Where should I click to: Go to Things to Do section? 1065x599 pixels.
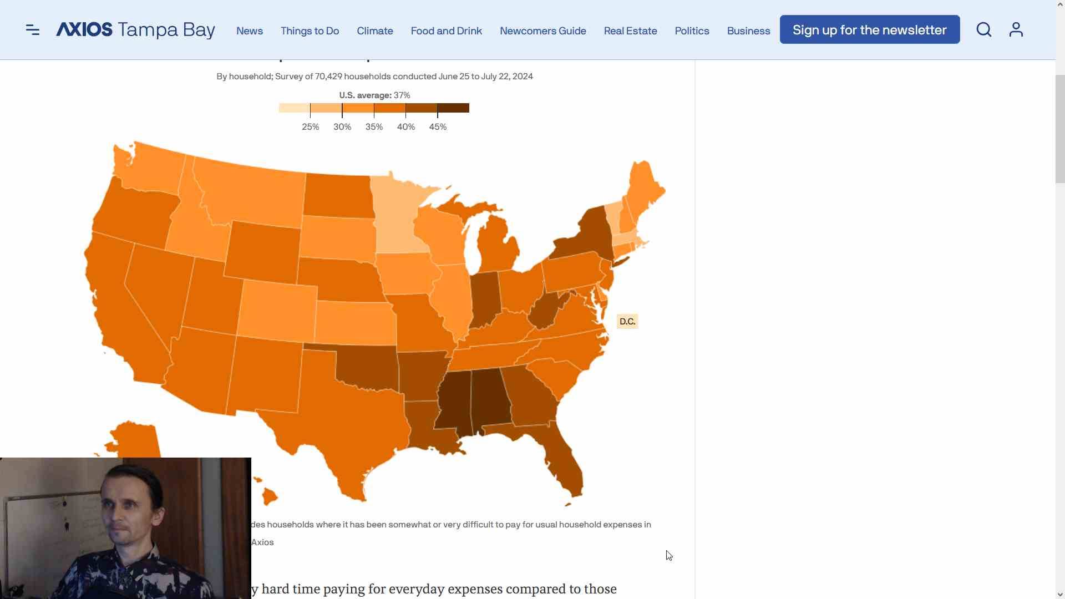[310, 31]
